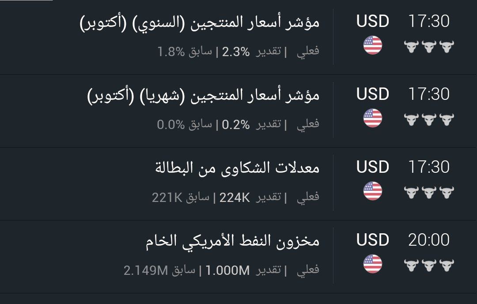Image resolution: width=477 pixels, height=304 pixels.
Task: Click bull importance icons for jobless claims event
Action: [429, 192]
